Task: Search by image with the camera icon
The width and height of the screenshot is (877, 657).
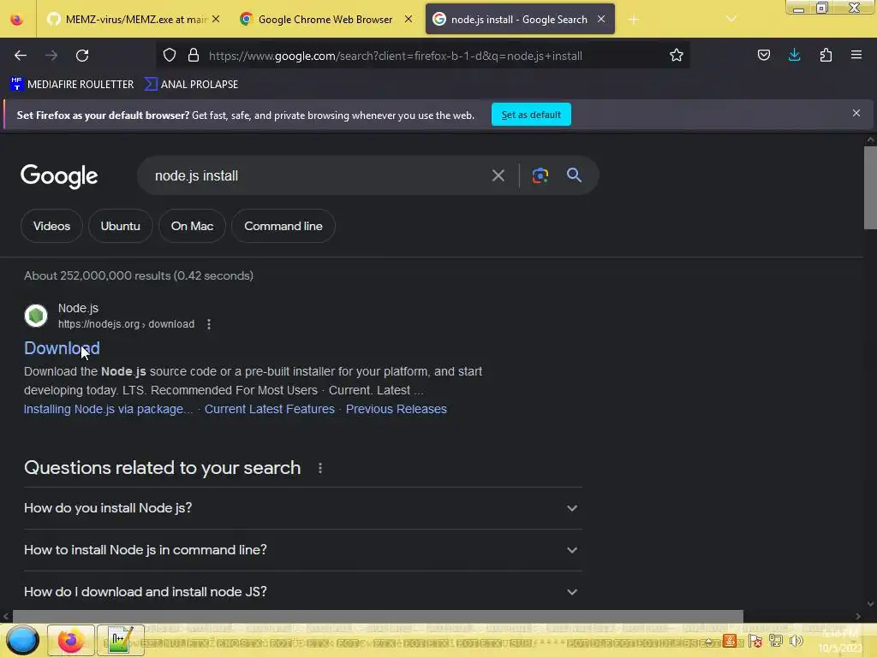Action: coord(540,175)
